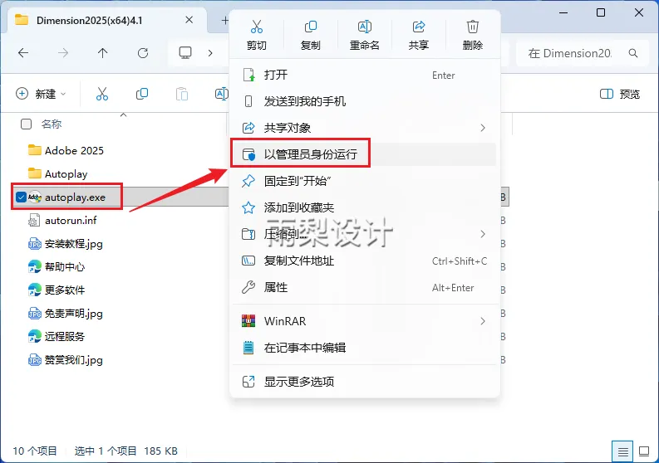Click toolbar Paste icon
The width and height of the screenshot is (659, 463).
click(x=181, y=94)
